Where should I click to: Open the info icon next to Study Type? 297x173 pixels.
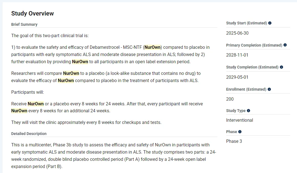[x=248, y=111]
